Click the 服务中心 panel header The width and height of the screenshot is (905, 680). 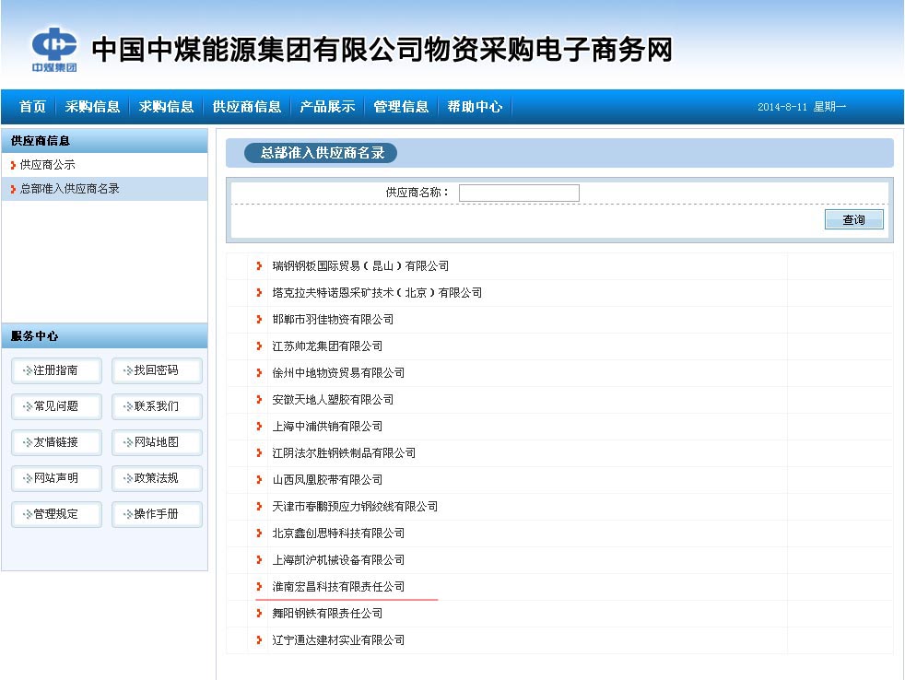[104, 336]
